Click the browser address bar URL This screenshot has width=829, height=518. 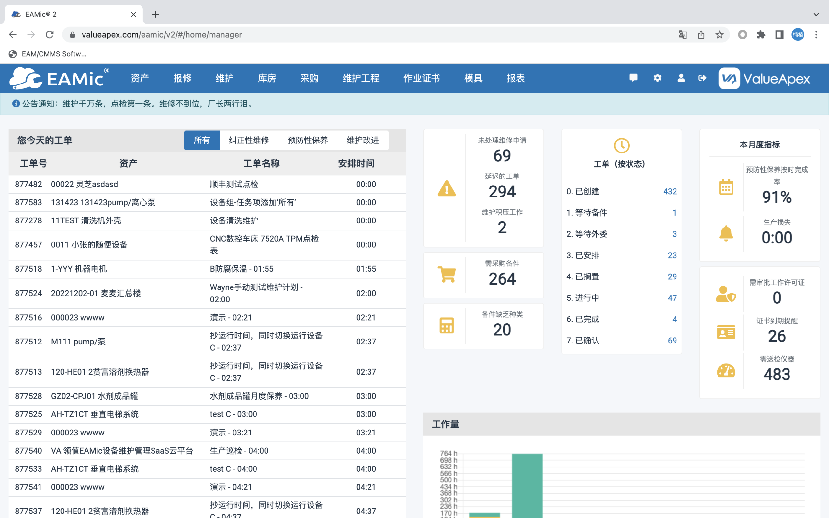(x=162, y=35)
